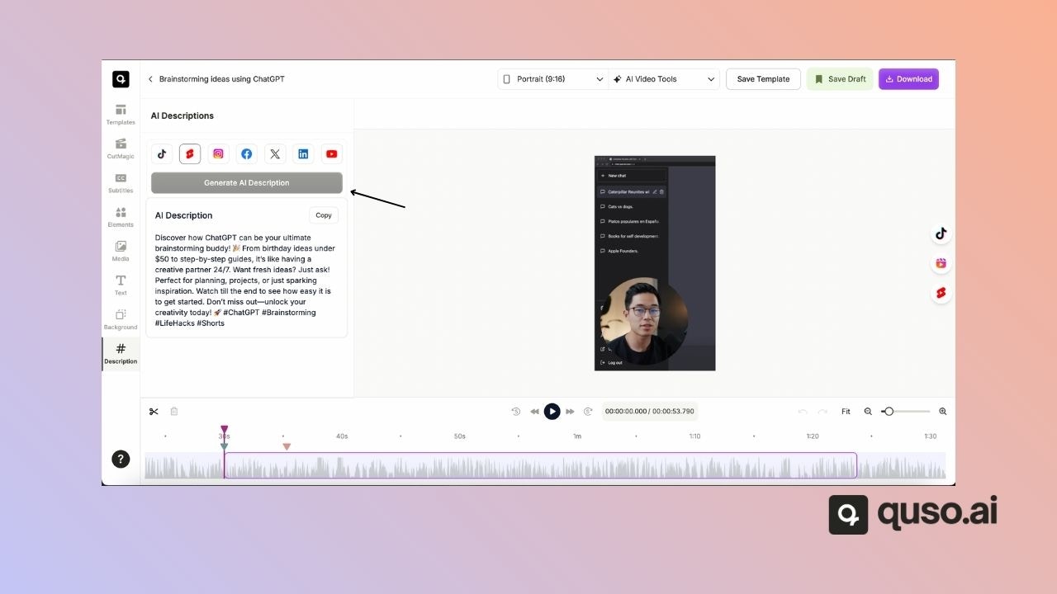Click the '40s' label on the timeline ruler
Image resolution: width=1057 pixels, height=594 pixels.
point(342,436)
